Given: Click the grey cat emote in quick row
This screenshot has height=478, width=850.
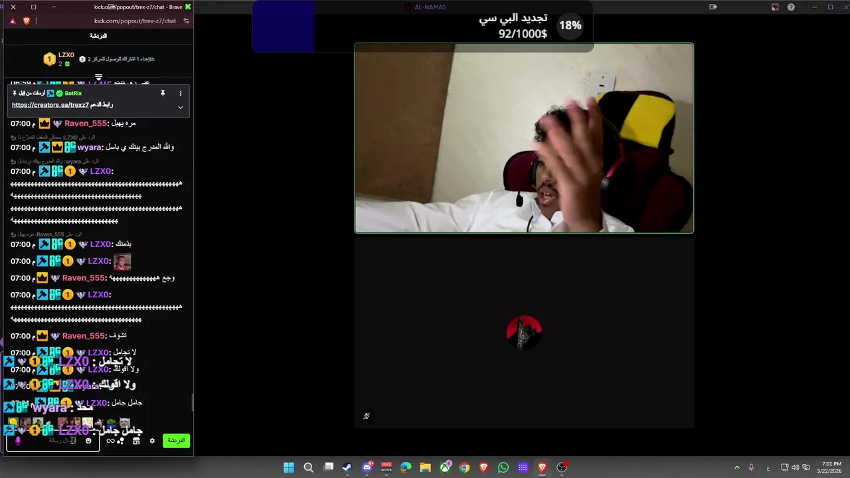Looking at the screenshot, I should pos(125,422).
